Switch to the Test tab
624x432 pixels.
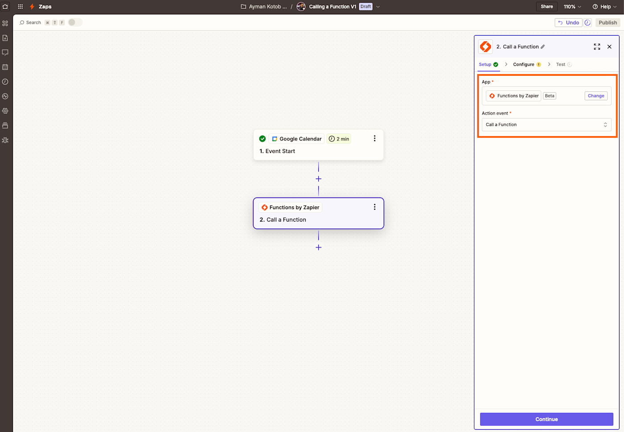tap(564, 65)
